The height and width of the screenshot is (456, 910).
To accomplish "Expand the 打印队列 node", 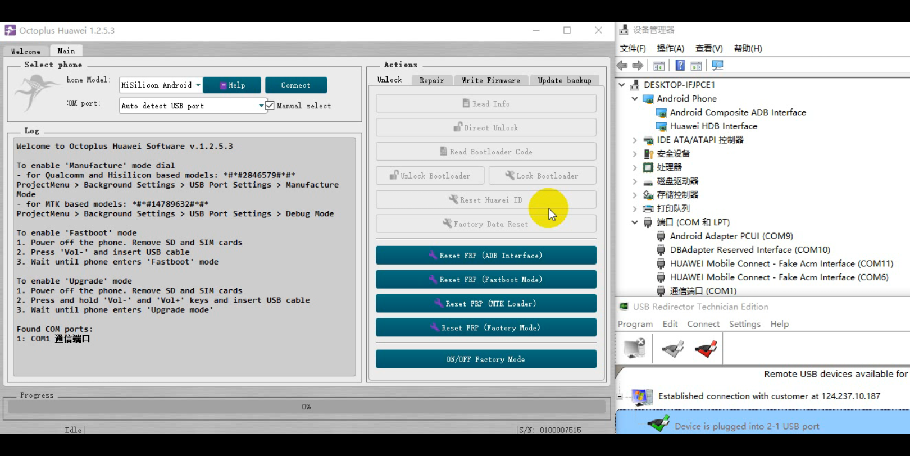I will [x=635, y=208].
